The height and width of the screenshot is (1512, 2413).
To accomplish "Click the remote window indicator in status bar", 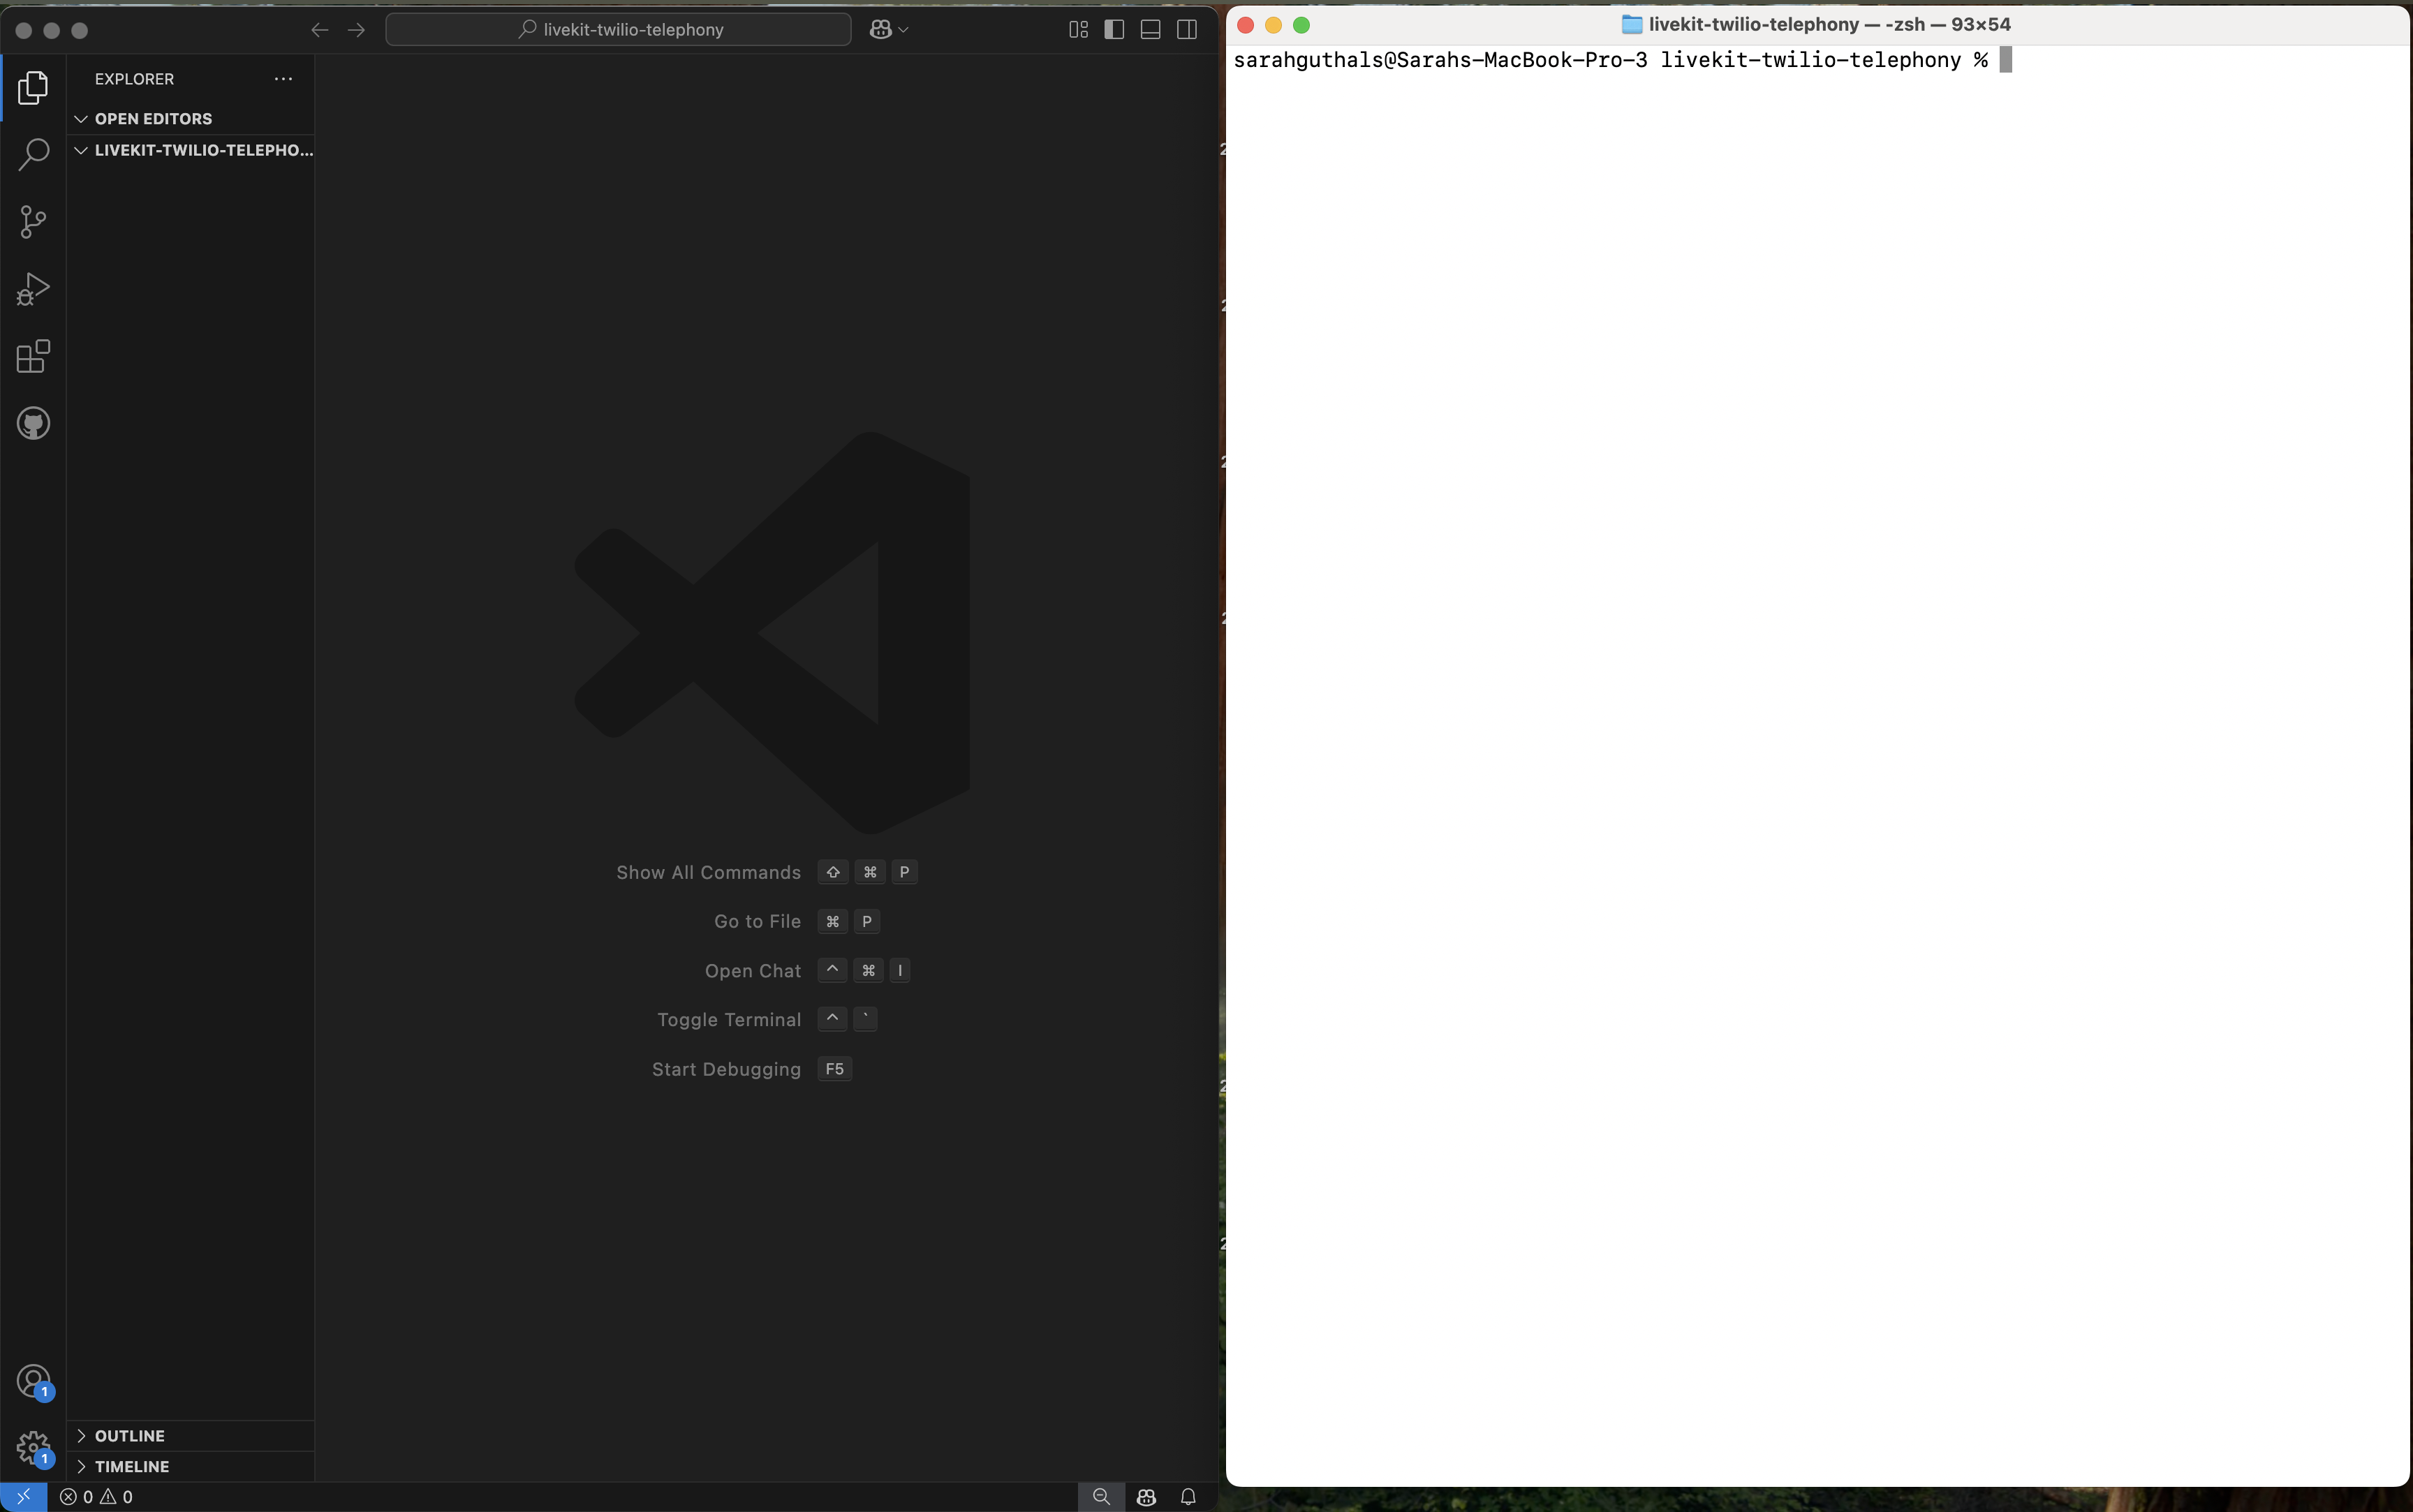I will [x=23, y=1497].
